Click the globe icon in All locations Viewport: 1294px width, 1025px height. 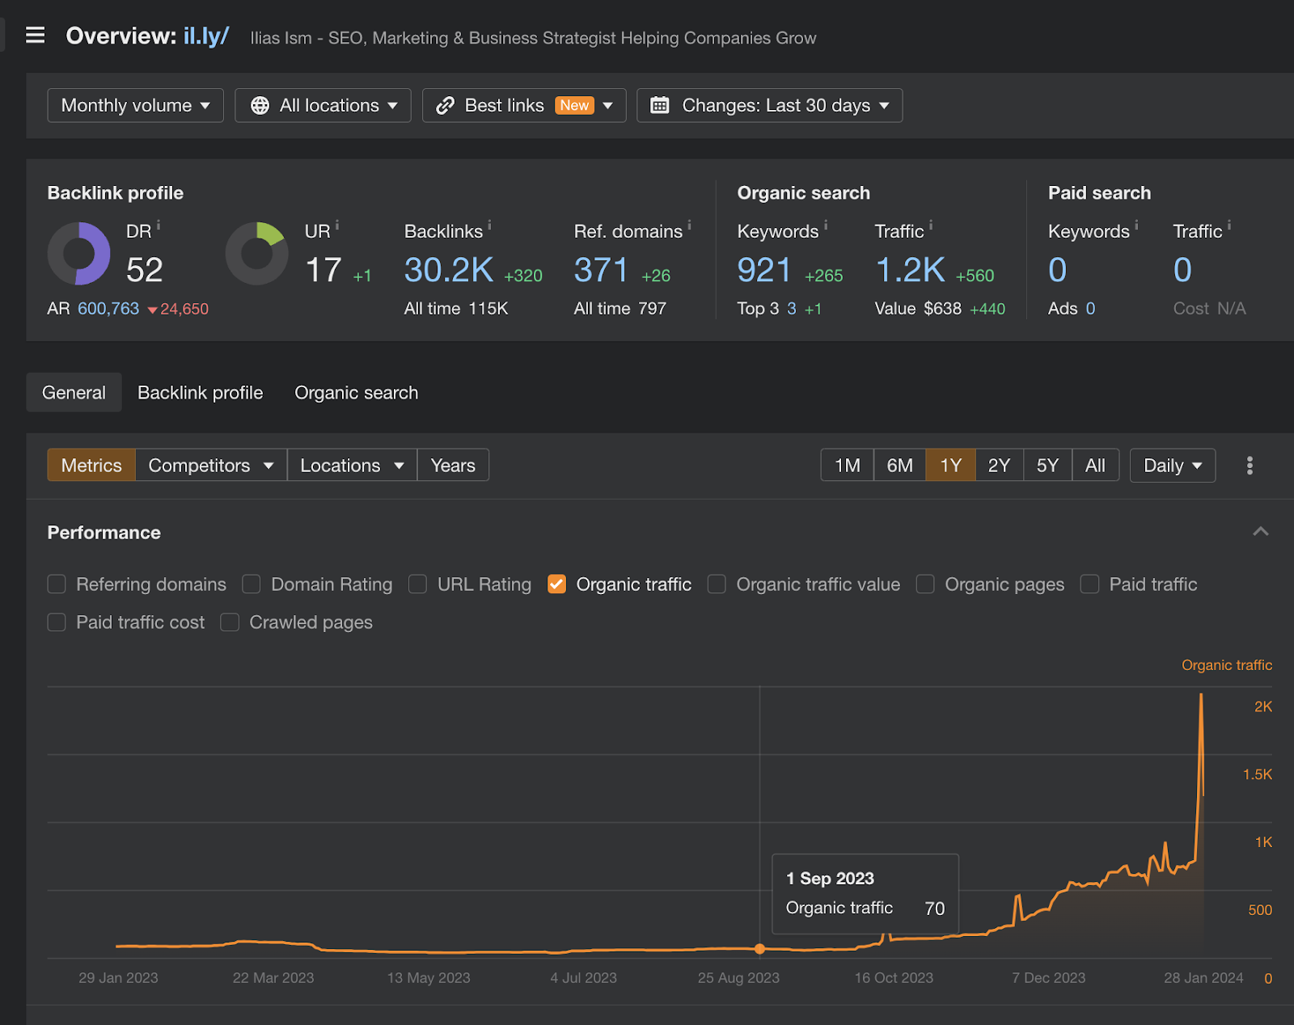(x=260, y=106)
